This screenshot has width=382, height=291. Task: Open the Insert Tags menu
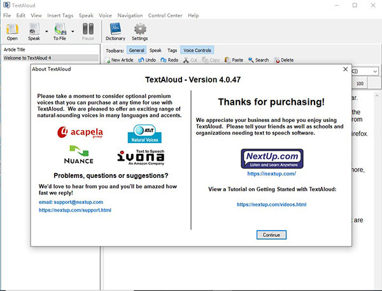click(x=60, y=15)
